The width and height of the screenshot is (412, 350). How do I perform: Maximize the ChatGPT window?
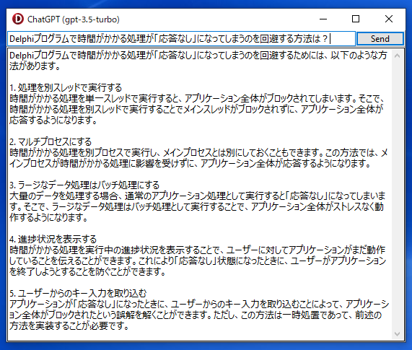pos(356,19)
